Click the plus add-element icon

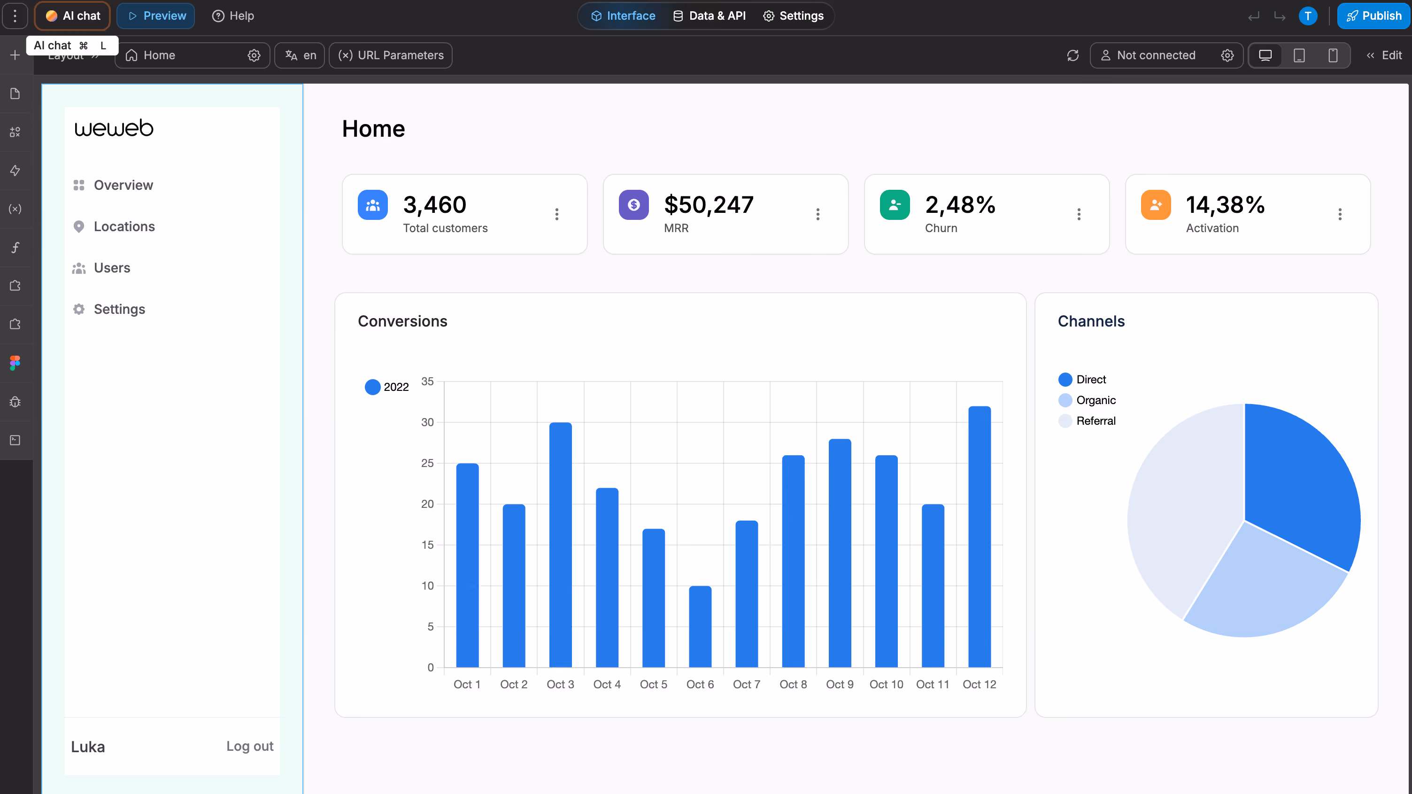click(15, 55)
